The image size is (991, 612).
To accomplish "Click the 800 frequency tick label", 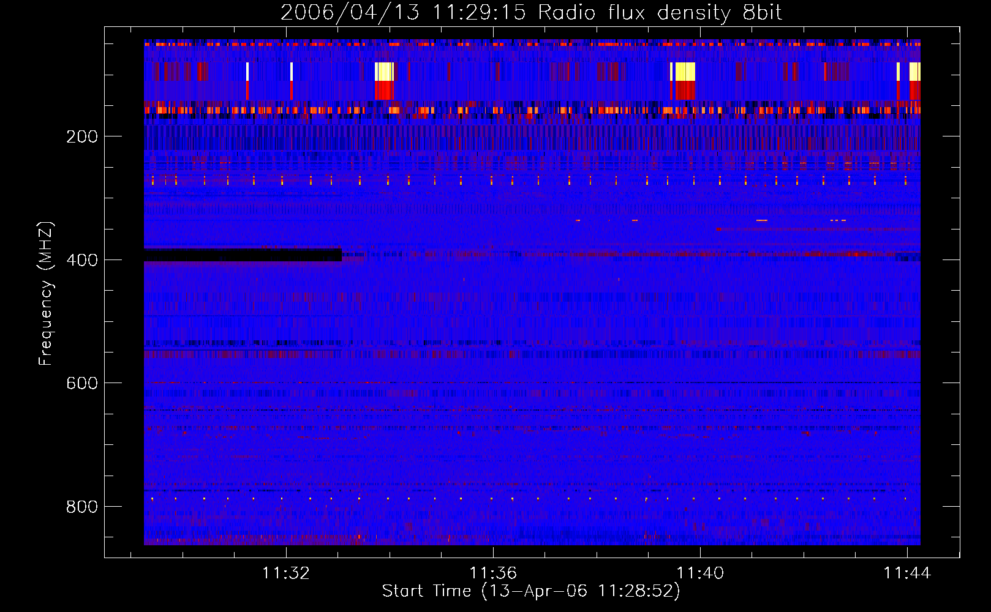I will tap(82, 507).
